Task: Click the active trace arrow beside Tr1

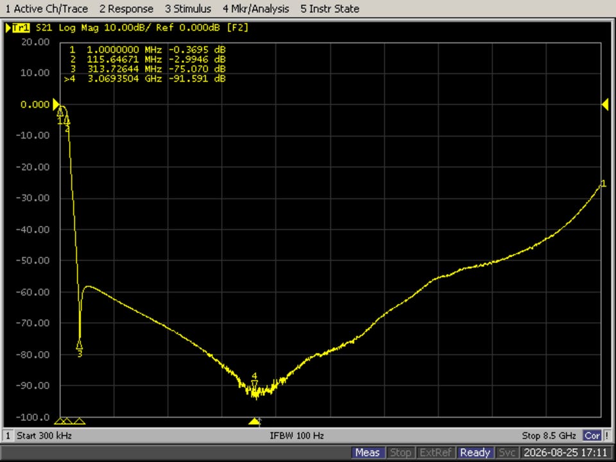Action: (8, 28)
